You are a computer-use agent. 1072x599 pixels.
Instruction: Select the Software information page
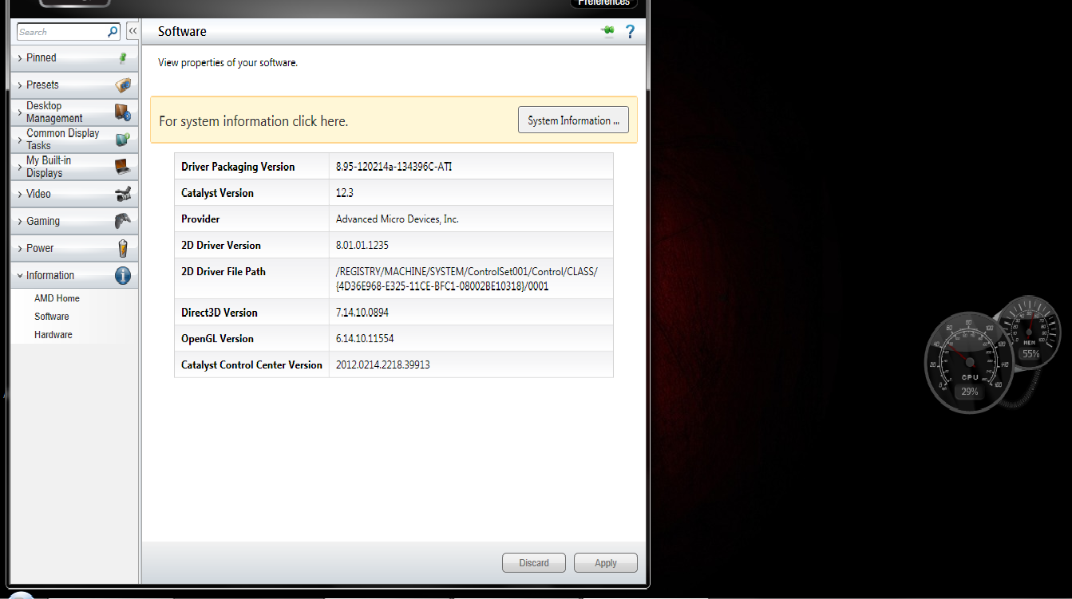[x=52, y=317]
